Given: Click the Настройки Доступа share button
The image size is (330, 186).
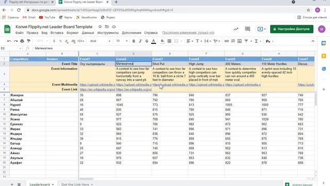Looking at the screenshot, I should coord(292,29).
